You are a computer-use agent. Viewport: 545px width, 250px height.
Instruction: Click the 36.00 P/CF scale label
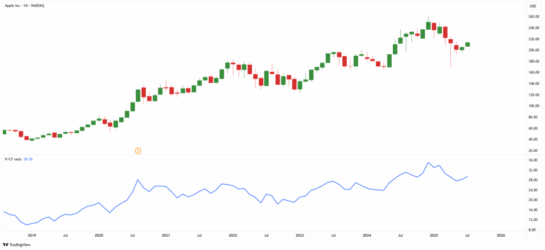click(x=532, y=160)
